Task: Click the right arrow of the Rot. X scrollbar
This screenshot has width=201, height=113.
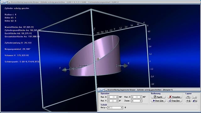Action: 117,97
